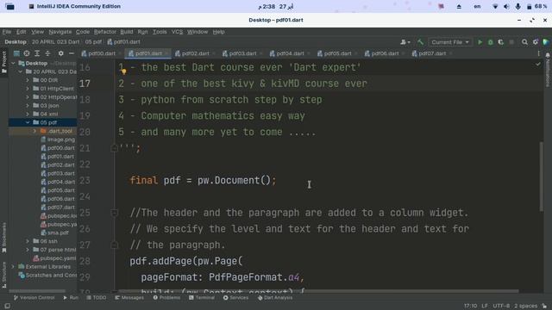This screenshot has height=310, width=552.
Task: Click the Project panel horizontal scrollbar
Action: point(37,291)
